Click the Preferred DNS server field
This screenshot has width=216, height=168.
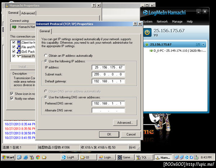pyautogui.click(x=108, y=103)
